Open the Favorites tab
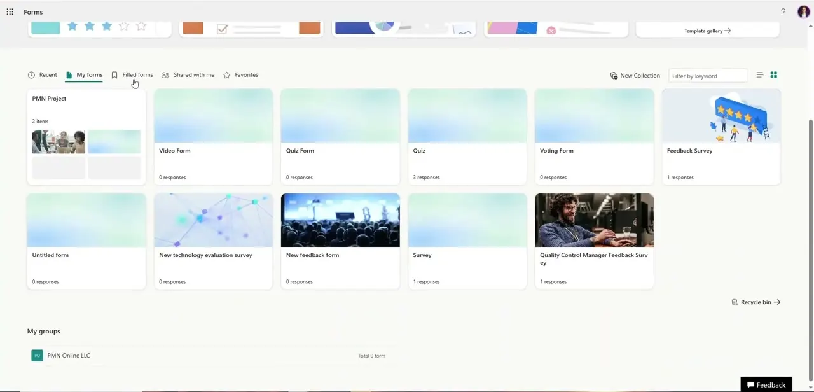The image size is (814, 392). [241, 75]
